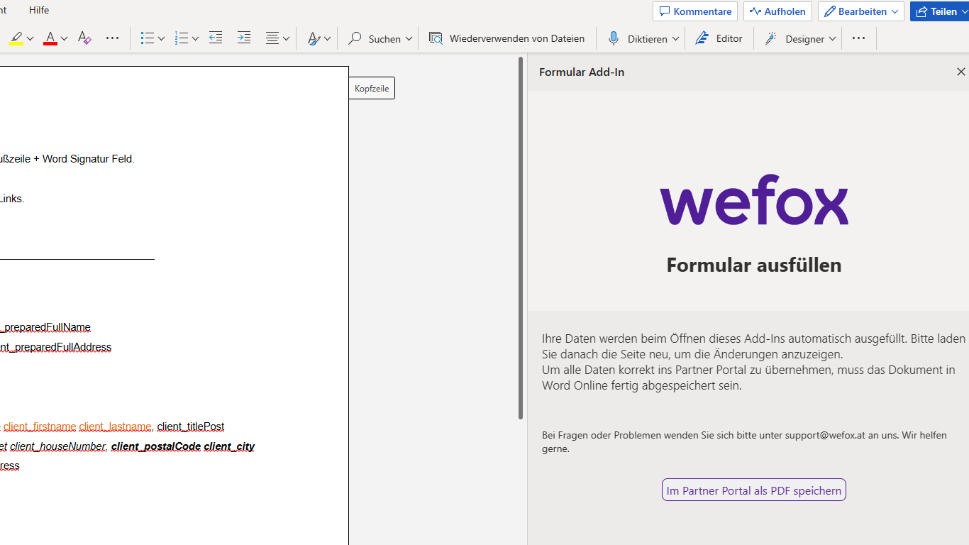Expand Diktieren options arrow
Viewport: 969px width, 545px height.
click(675, 38)
